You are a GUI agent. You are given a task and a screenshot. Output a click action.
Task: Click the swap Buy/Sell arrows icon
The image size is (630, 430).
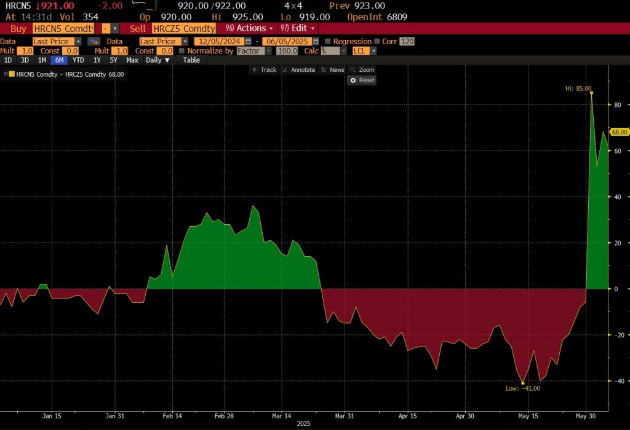(94, 41)
